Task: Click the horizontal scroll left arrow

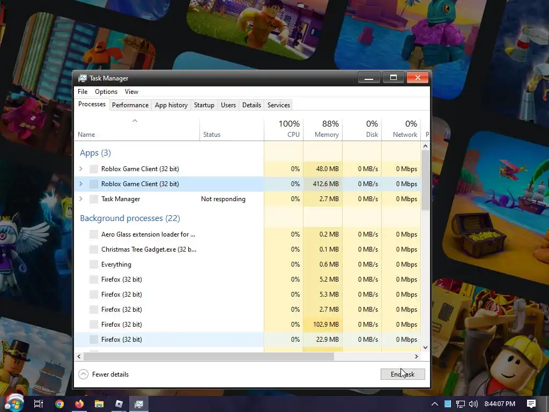Action: 79,357
